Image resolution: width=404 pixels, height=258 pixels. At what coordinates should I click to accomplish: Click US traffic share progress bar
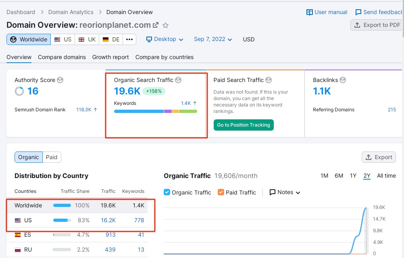[62, 220]
